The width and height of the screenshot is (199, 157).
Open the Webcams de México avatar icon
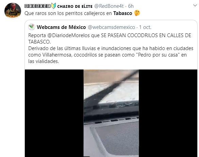click(x=32, y=27)
